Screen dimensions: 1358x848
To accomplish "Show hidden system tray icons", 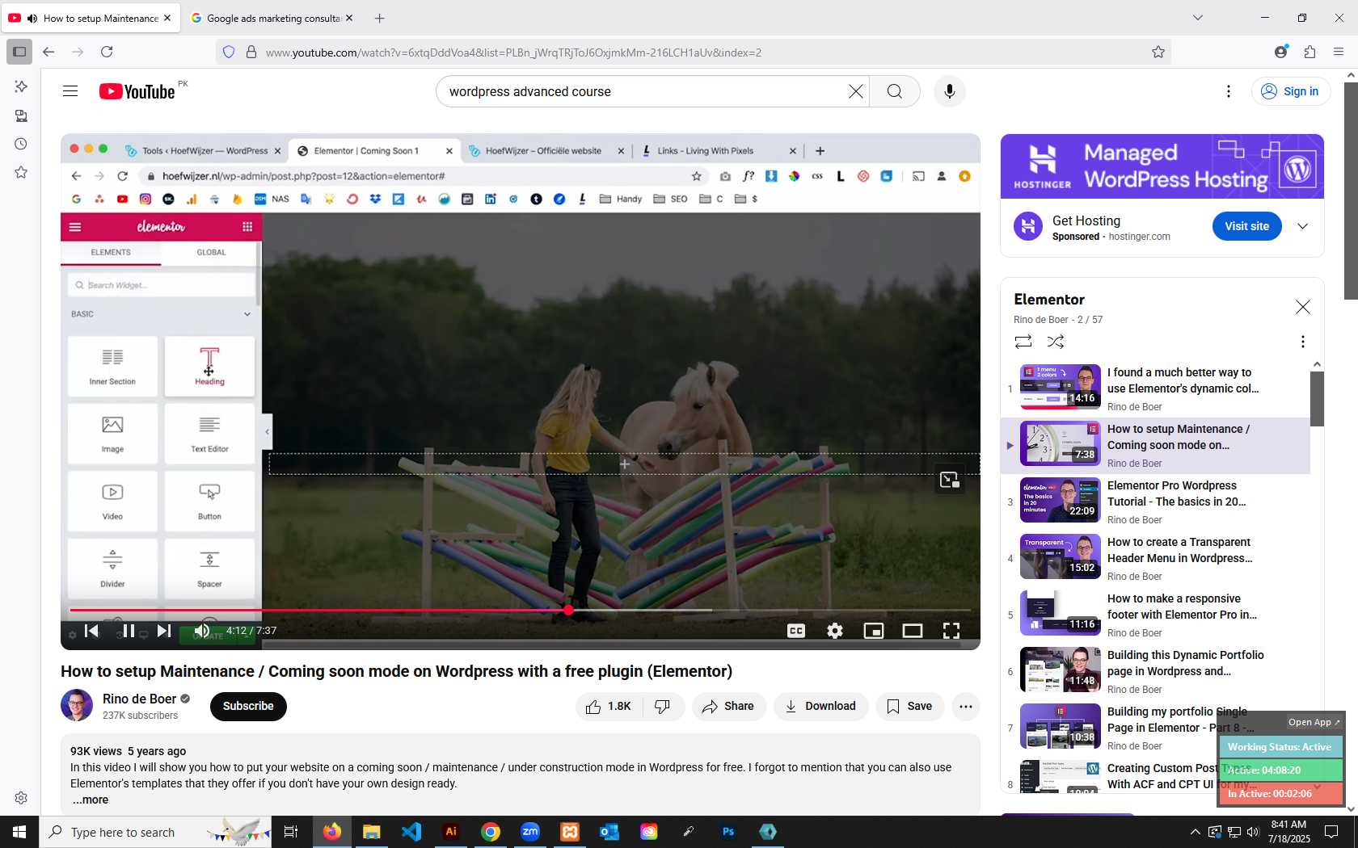I will [1195, 832].
